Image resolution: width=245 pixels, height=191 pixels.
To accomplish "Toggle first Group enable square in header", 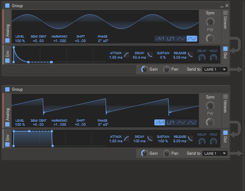I will [7, 6].
